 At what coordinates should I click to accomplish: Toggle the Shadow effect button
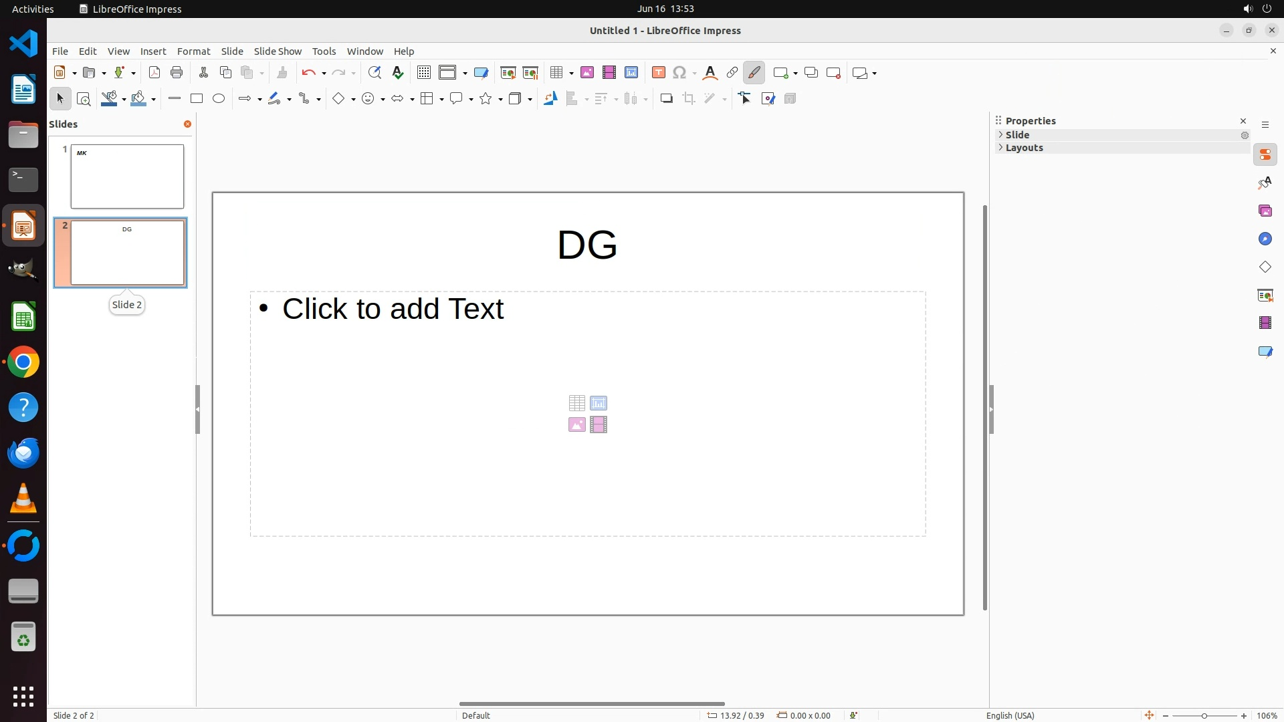666,99
